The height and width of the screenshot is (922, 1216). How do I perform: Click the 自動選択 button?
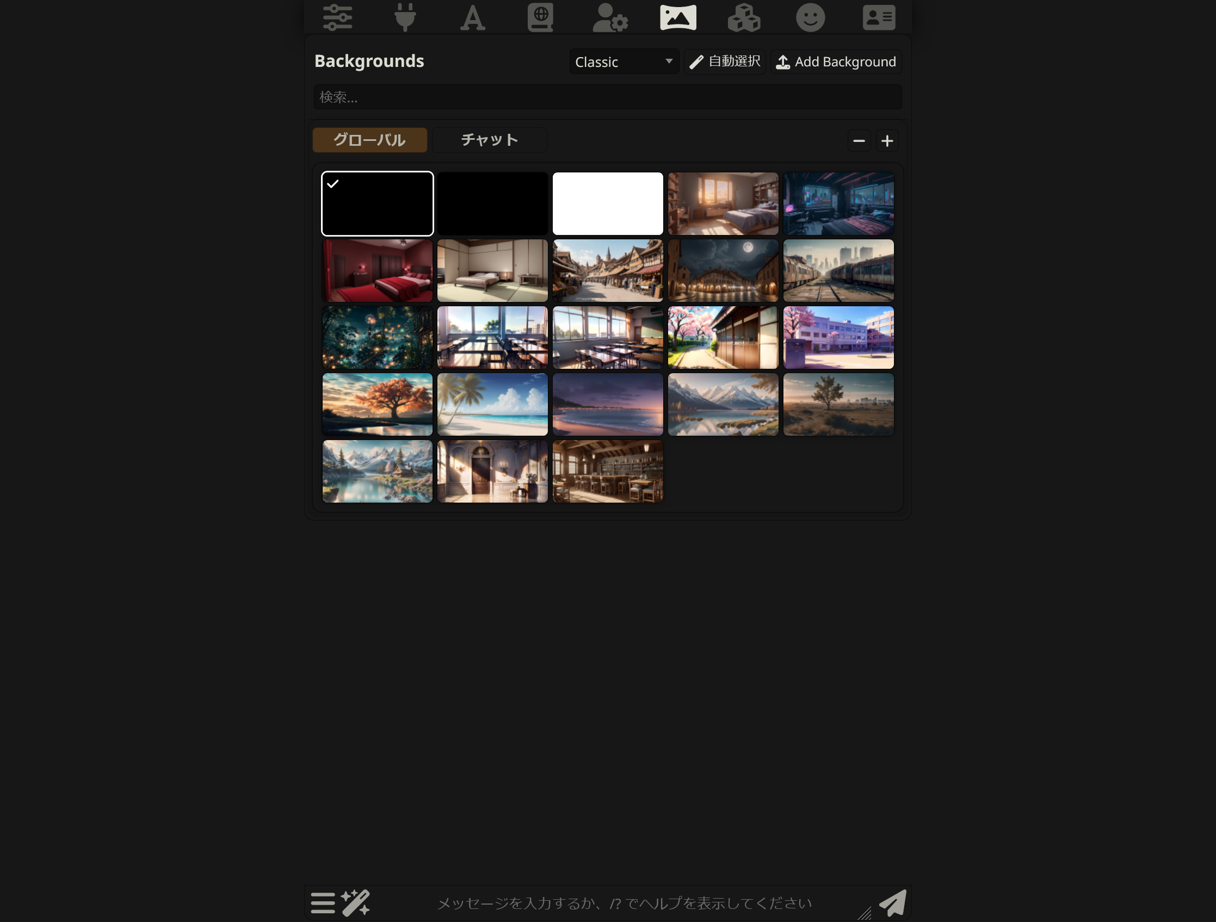coord(725,61)
